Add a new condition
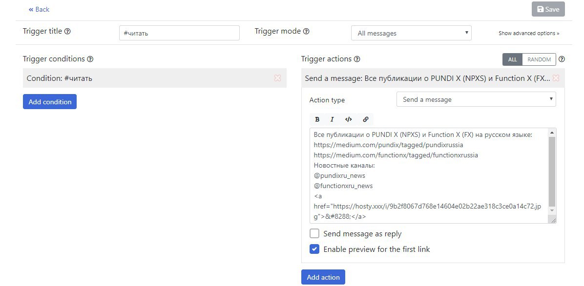 pyautogui.click(x=50, y=102)
